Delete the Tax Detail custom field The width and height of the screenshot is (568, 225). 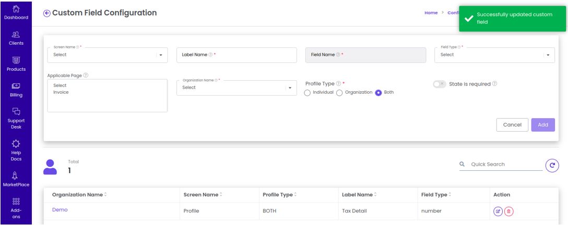click(x=508, y=211)
